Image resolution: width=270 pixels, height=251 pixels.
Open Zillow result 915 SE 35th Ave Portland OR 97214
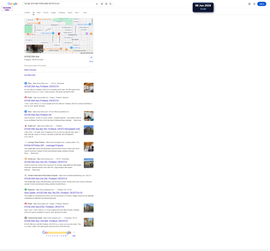pos(42,86)
